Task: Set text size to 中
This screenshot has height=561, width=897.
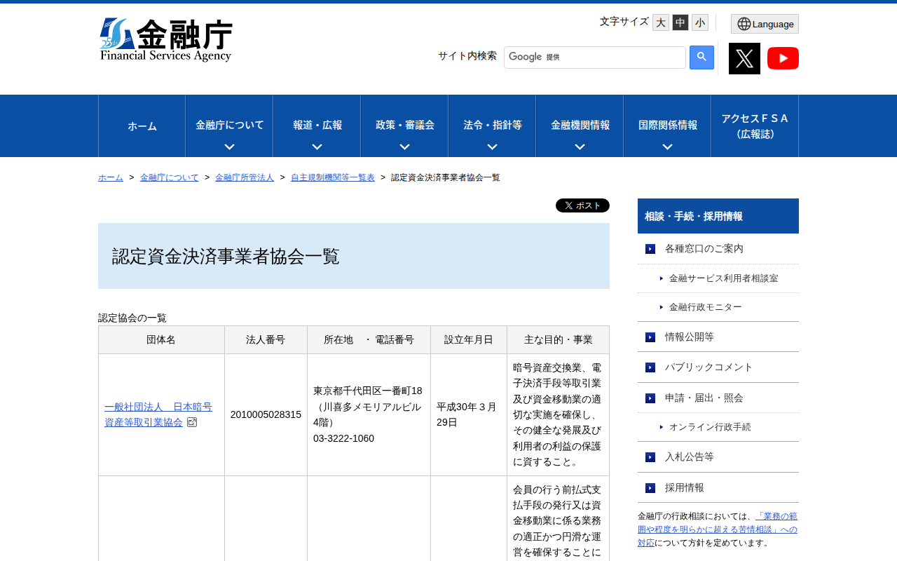Action: (x=680, y=22)
